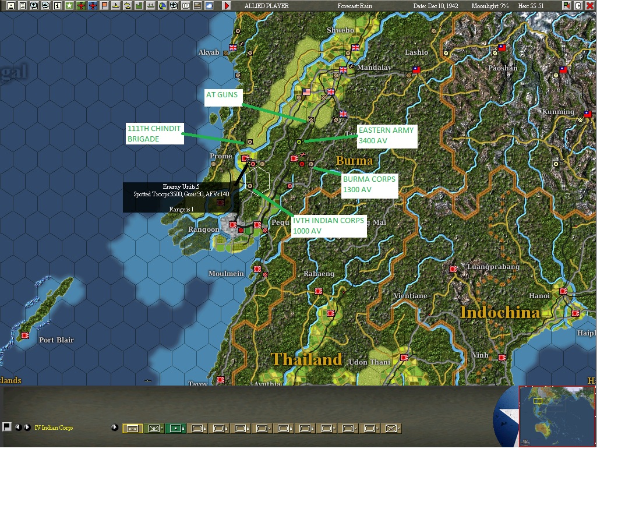Click the American flag base near Mandalay
Image resolution: width=618 pixels, height=523 pixels.
pos(306,92)
